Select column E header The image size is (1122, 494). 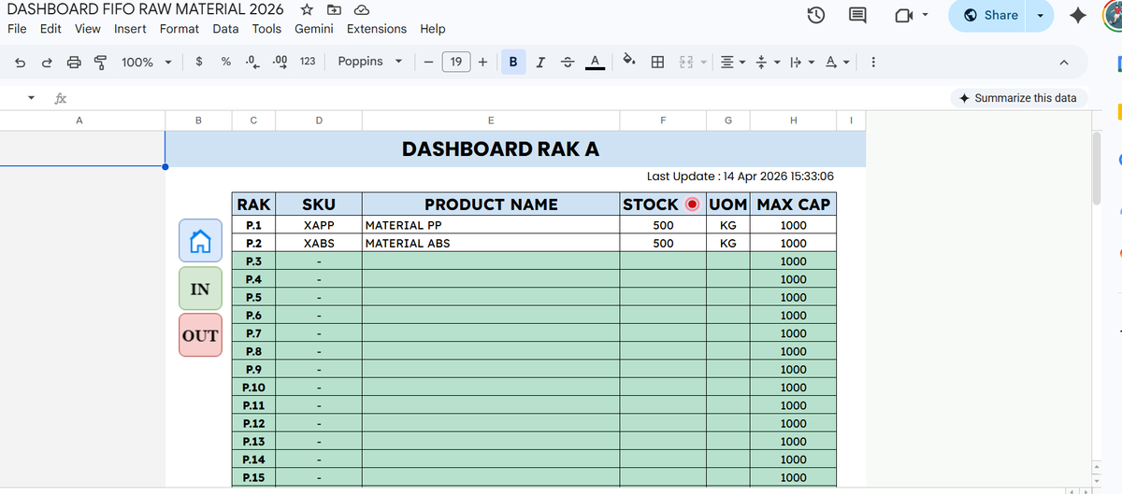point(491,120)
